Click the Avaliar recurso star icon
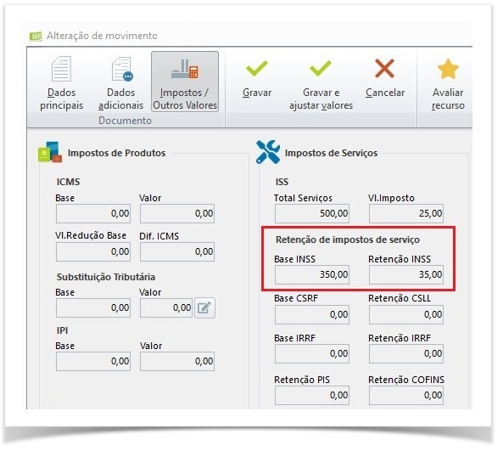The image size is (503, 451). (x=448, y=69)
